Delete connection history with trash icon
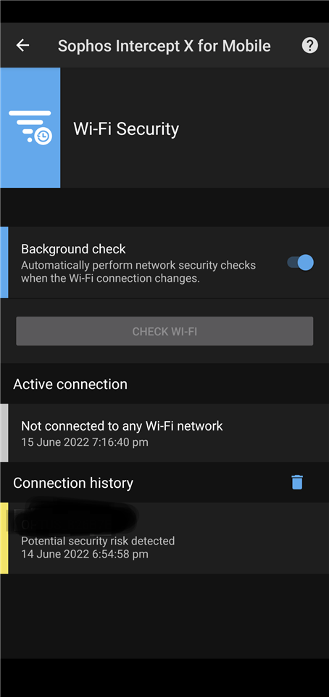Screen dimensions: 329x697 pyautogui.click(x=296, y=482)
